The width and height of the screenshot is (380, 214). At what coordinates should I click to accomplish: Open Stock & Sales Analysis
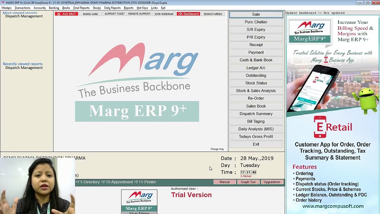[x=256, y=91]
